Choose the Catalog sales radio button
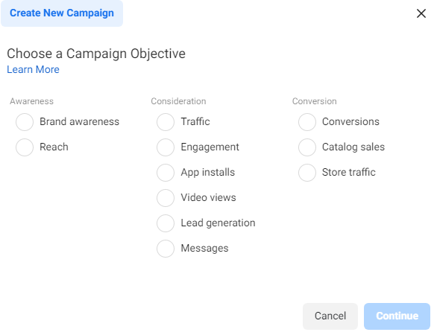The height and width of the screenshot is (335, 437). coord(307,147)
